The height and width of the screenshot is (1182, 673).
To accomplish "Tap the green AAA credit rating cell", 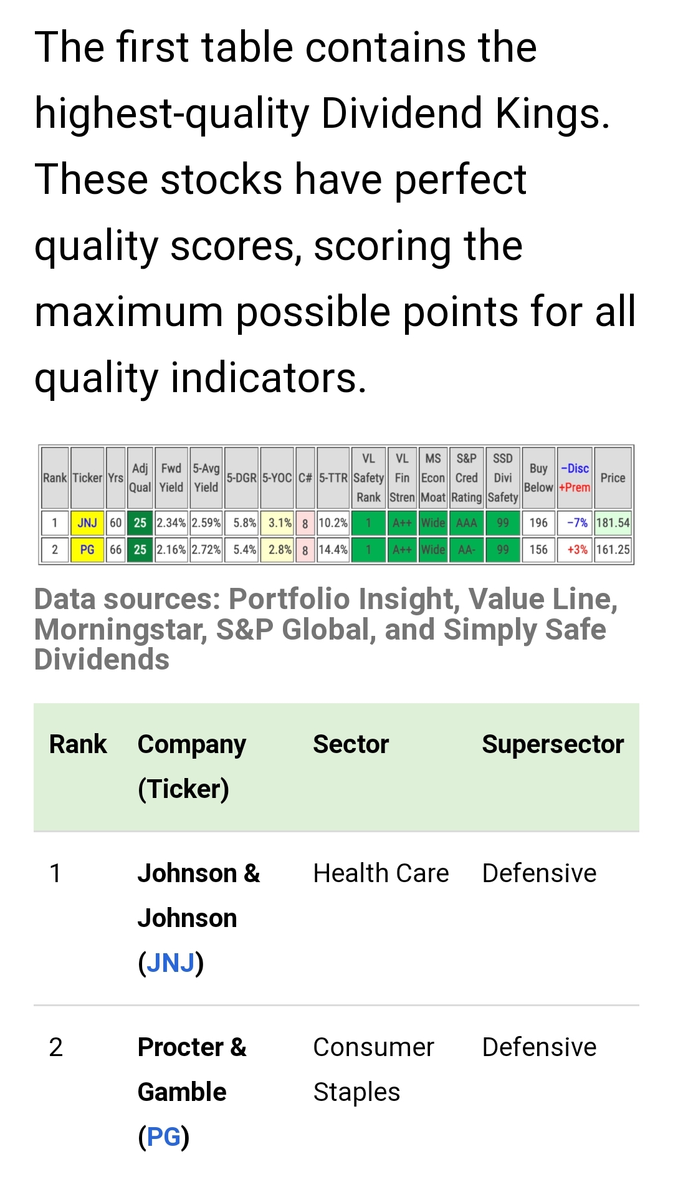I will (466, 523).
